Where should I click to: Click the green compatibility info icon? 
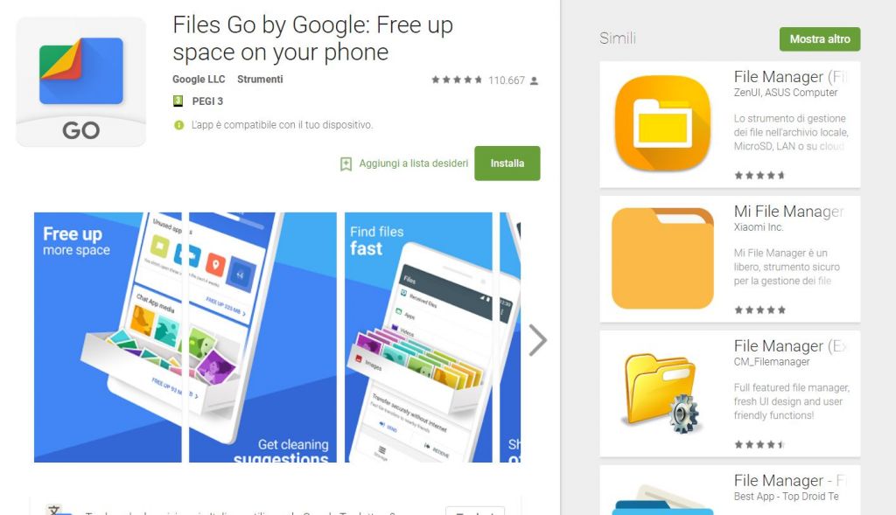click(x=178, y=125)
